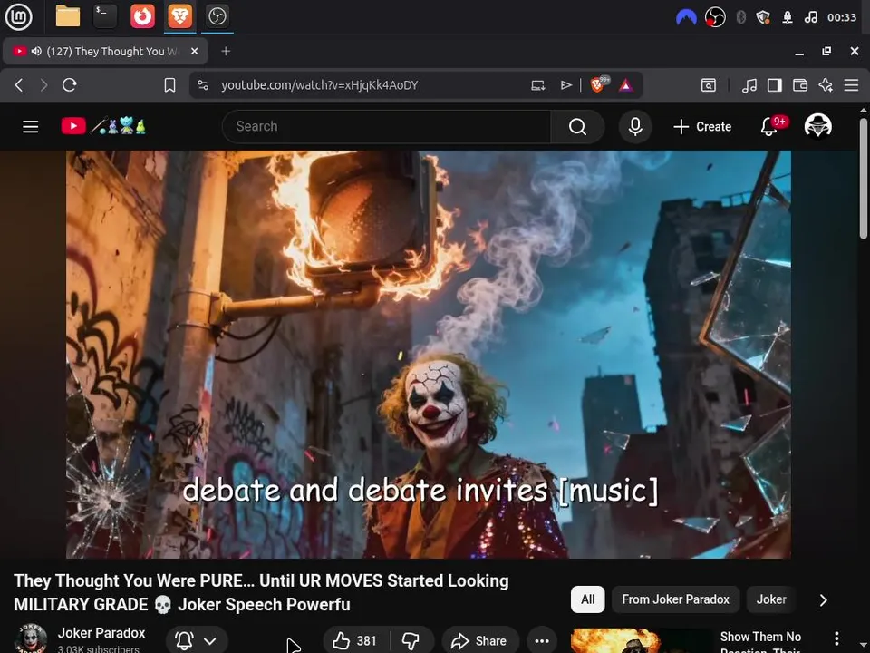Select the 'They Thought You W' tab
The image size is (870, 653).
click(105, 51)
